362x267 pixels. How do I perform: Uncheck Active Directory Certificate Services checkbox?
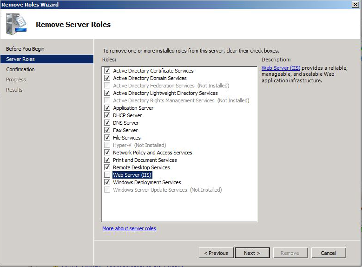click(x=107, y=71)
